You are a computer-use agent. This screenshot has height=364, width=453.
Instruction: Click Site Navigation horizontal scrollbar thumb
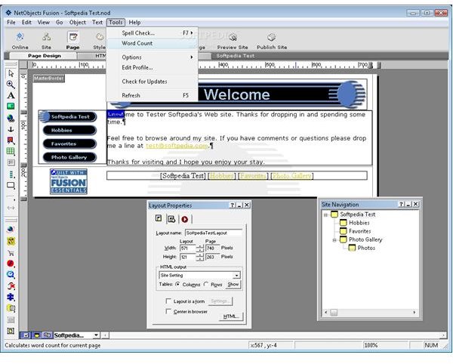[334, 313]
